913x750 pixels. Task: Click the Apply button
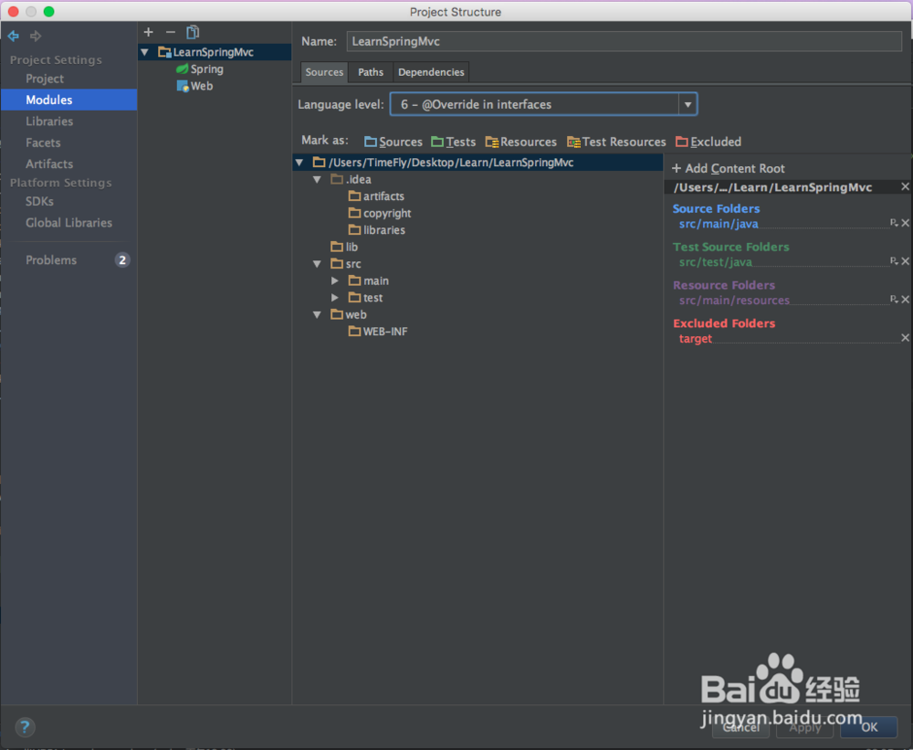click(x=805, y=726)
